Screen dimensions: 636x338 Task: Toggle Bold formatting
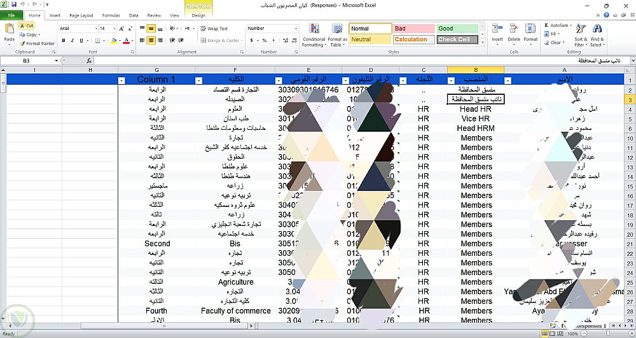[64, 41]
